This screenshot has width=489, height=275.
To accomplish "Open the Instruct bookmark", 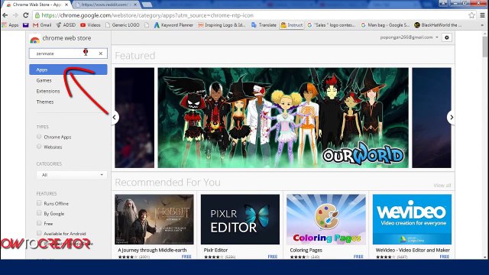I will 292,25.
